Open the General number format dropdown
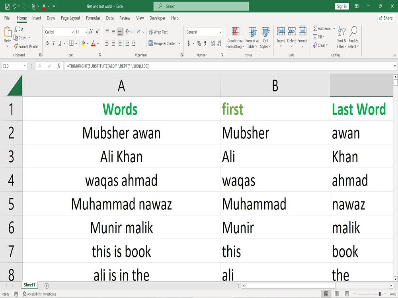 point(220,32)
